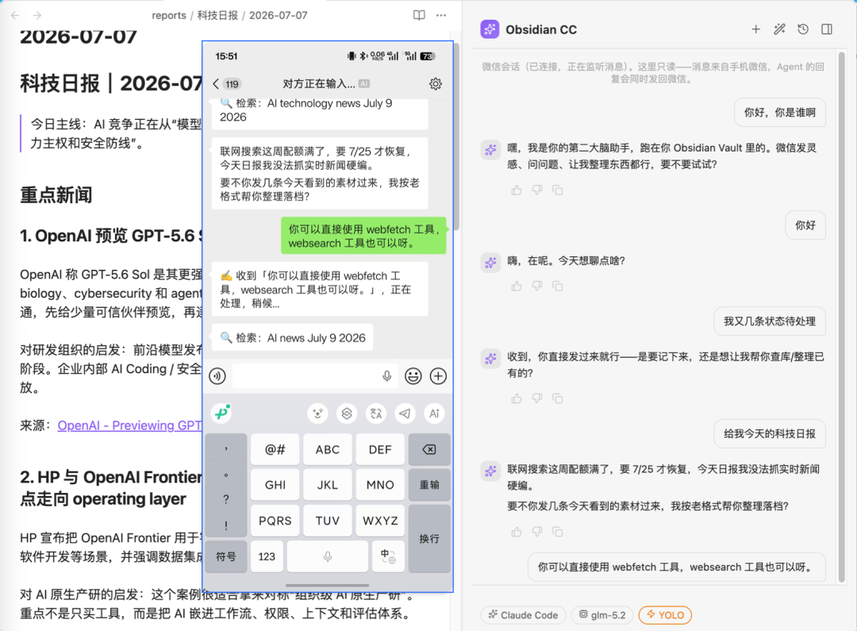Viewport: 857px width, 631px height.
Task: Click the '科技日报' breadcrumb folder
Action: click(x=217, y=15)
